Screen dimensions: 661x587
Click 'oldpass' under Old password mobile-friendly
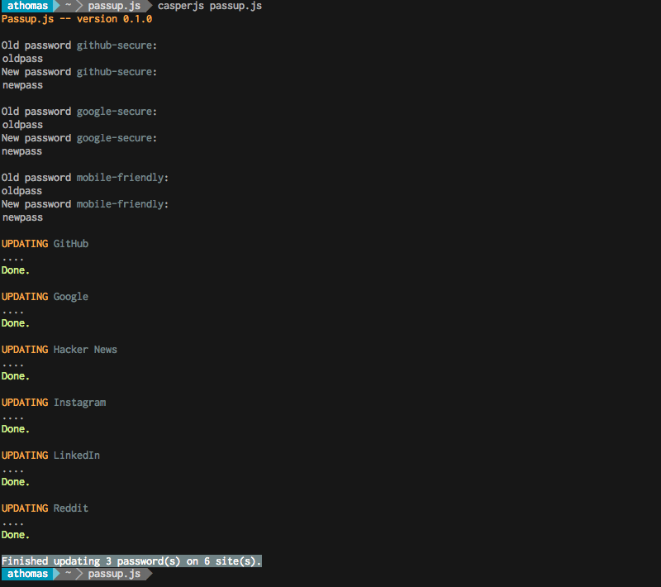22,191
